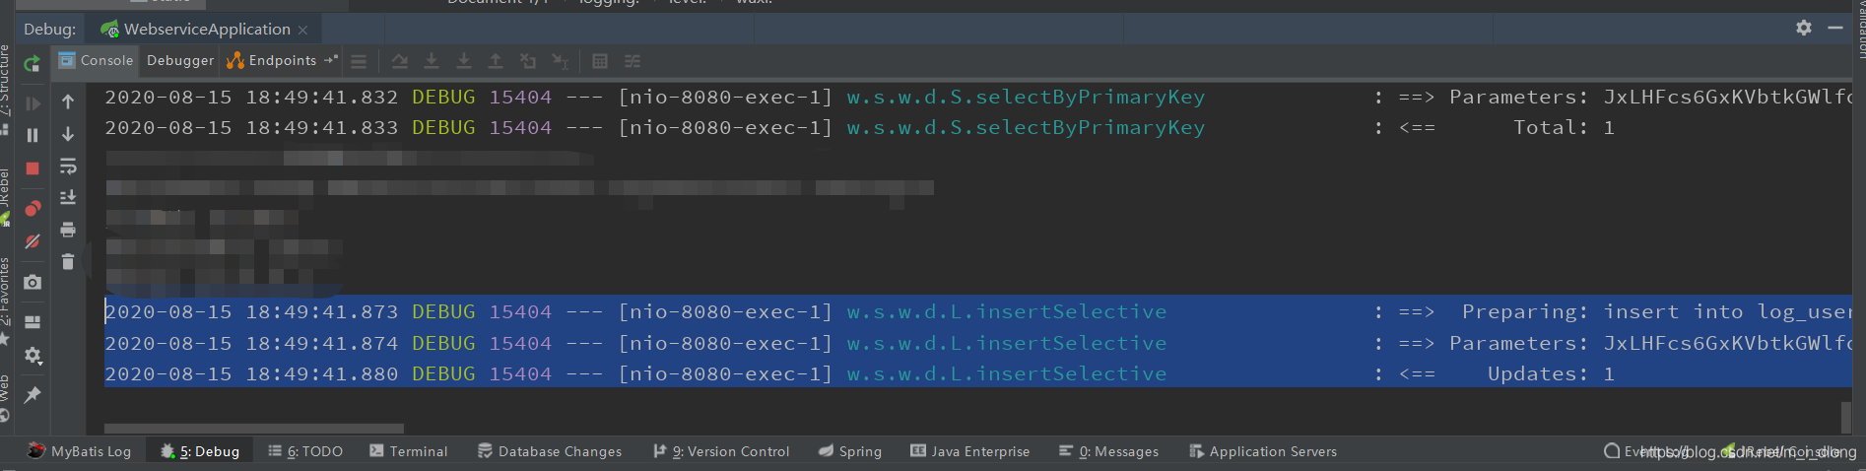The image size is (1866, 471).
Task: Open the Web side panel tab
Action: point(6,396)
